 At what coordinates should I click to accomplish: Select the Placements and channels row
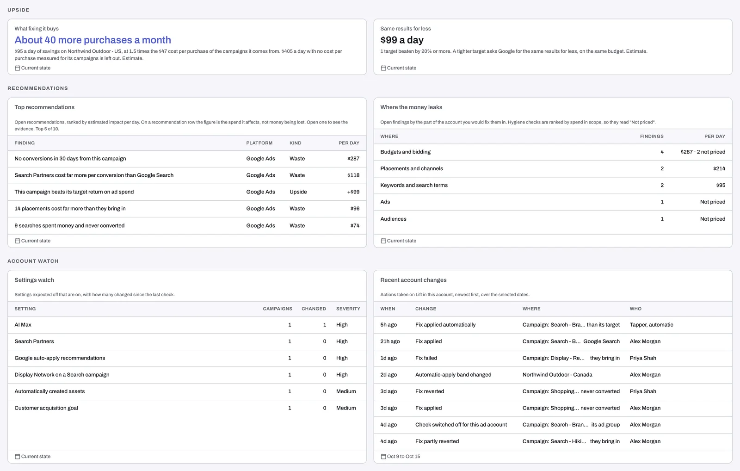[553, 168]
